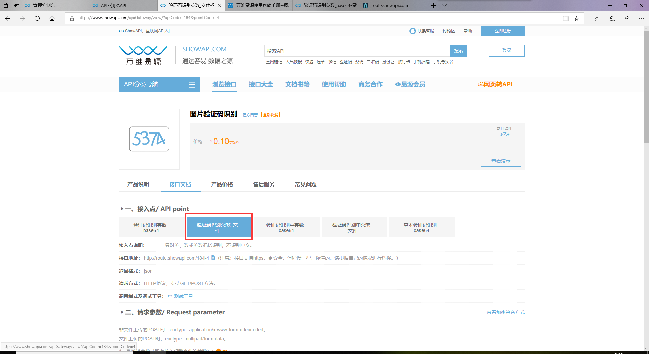Open favorites hub icon

tap(597, 18)
